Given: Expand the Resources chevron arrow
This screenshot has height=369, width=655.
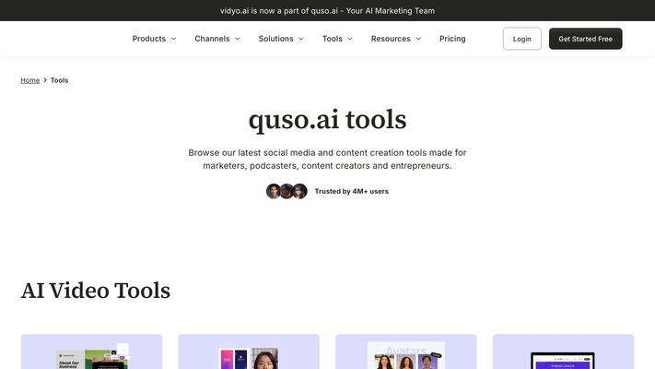Looking at the screenshot, I should (x=418, y=39).
